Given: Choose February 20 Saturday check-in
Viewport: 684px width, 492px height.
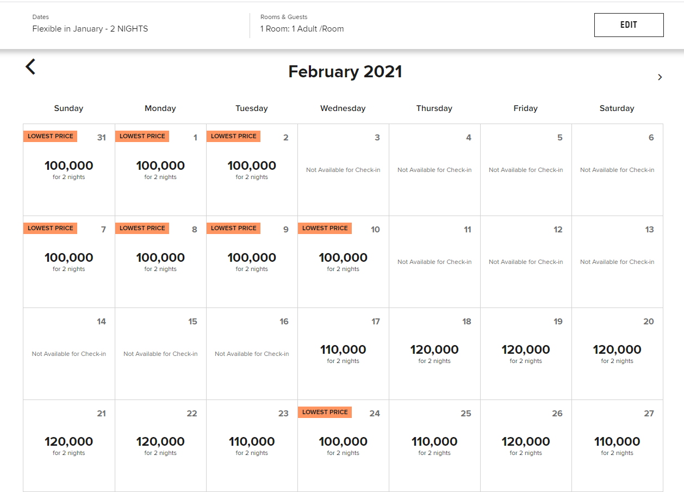Looking at the screenshot, I should 617,353.
